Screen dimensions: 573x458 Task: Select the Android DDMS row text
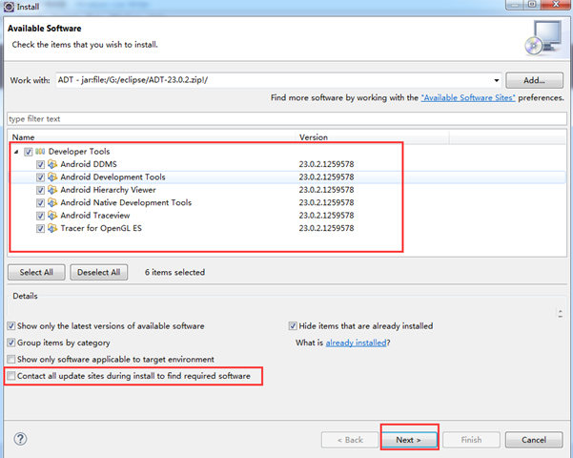(x=89, y=164)
